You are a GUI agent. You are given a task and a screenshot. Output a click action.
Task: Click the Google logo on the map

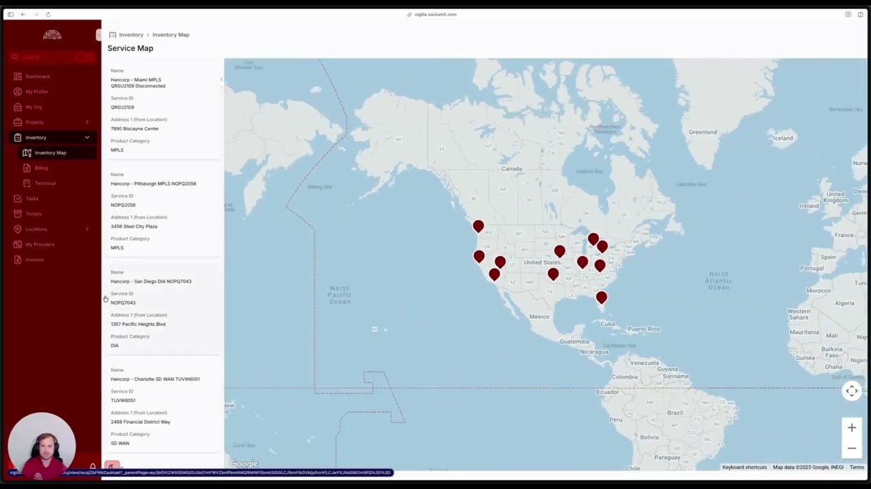click(x=244, y=464)
